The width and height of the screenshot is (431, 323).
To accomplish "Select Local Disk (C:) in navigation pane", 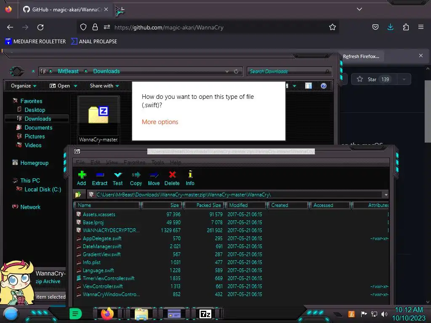I will pos(43,189).
